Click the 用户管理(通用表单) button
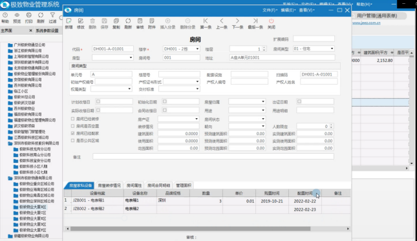 pyautogui.click(x=377, y=16)
